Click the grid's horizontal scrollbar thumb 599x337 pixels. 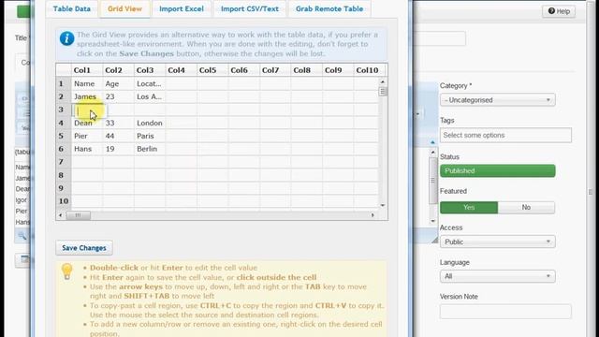(x=79, y=215)
